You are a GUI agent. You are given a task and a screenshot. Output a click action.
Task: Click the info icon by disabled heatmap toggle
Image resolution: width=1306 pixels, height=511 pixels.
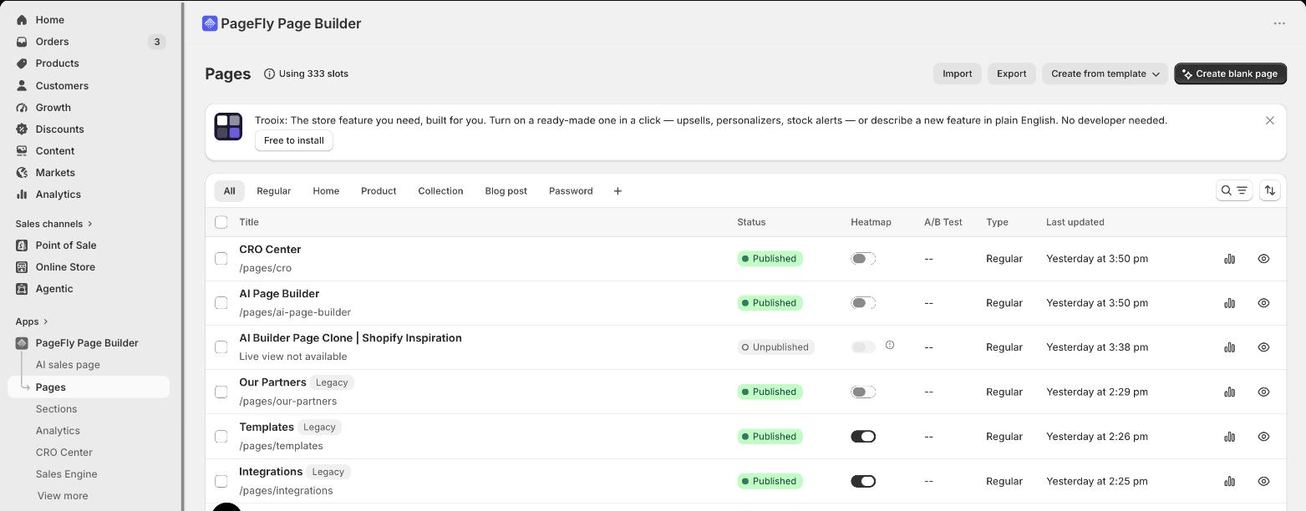890,345
